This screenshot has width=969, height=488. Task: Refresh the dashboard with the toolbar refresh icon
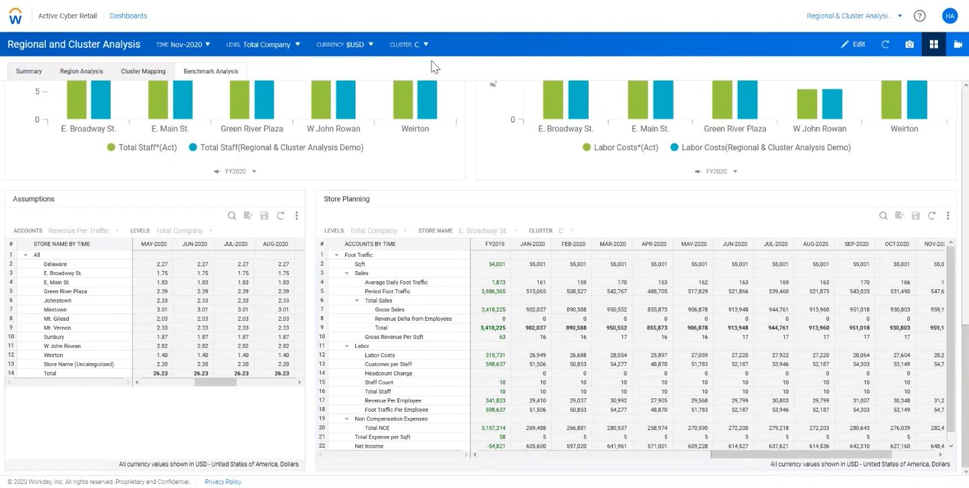click(x=885, y=44)
